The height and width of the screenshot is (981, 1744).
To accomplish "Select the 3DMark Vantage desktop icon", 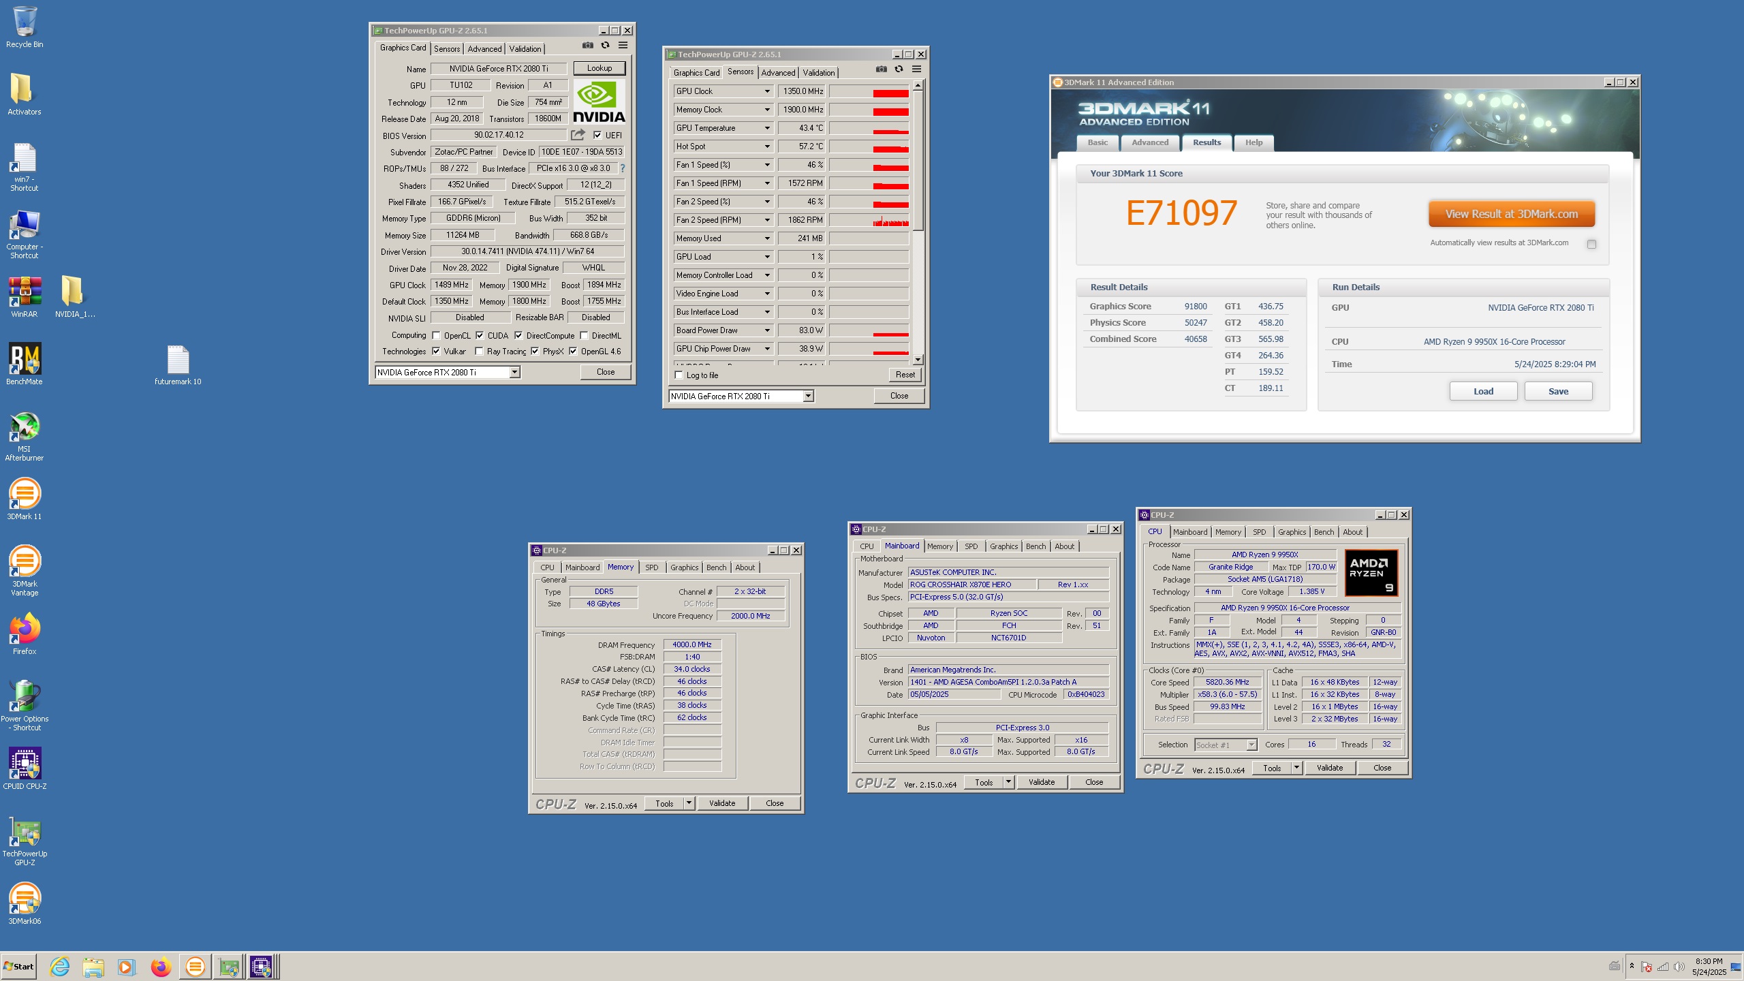I will pyautogui.click(x=25, y=571).
